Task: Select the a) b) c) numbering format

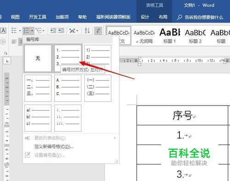Action: click(x=38, y=118)
